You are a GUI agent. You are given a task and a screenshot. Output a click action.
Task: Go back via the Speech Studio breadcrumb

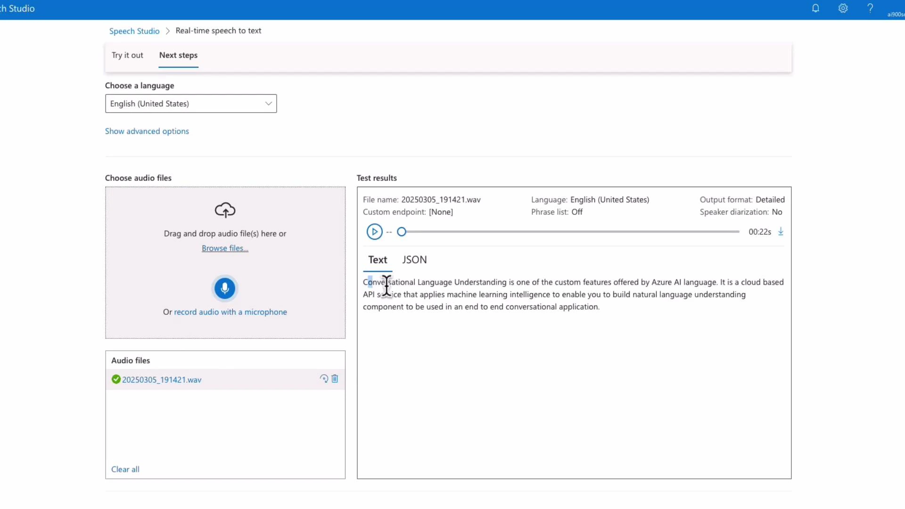pyautogui.click(x=134, y=31)
